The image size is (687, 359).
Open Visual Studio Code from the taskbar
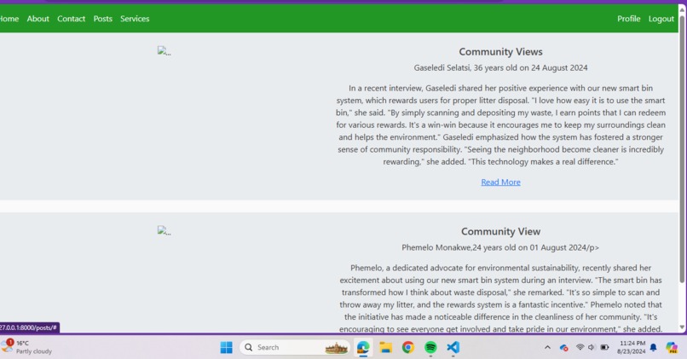pyautogui.click(x=453, y=348)
